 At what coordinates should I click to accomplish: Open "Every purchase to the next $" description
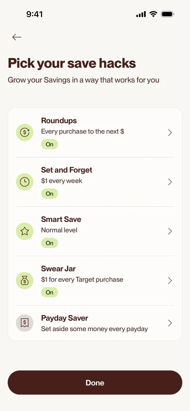click(83, 131)
